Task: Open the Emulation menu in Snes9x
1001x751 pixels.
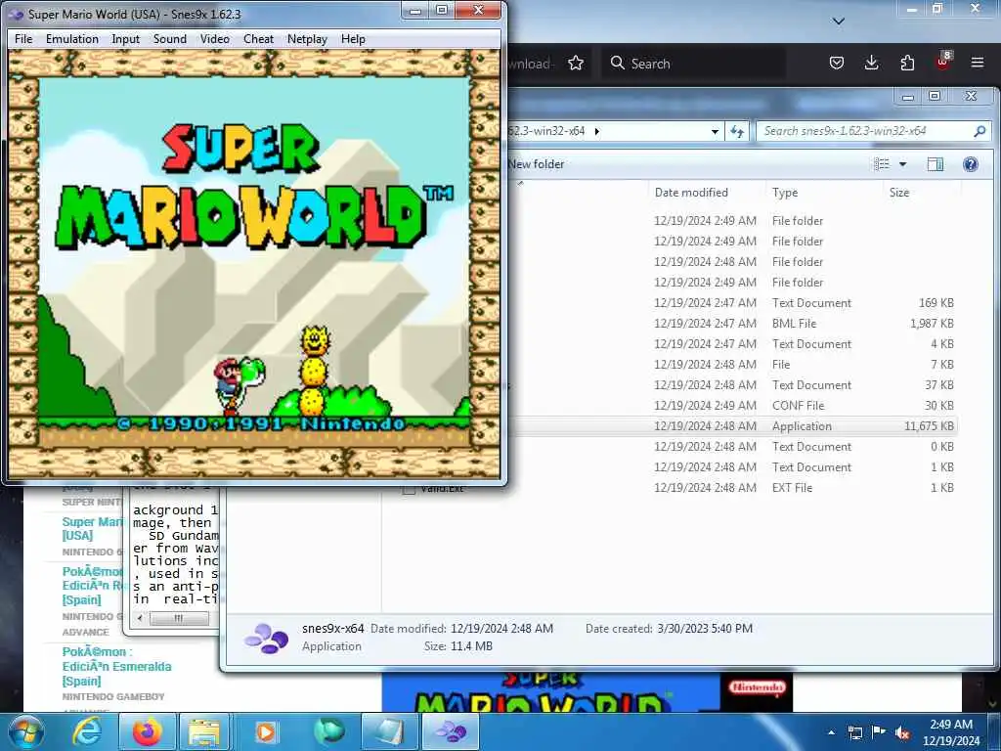Action: coord(72,39)
